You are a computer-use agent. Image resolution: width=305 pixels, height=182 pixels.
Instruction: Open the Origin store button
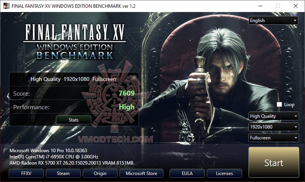(x=100, y=173)
